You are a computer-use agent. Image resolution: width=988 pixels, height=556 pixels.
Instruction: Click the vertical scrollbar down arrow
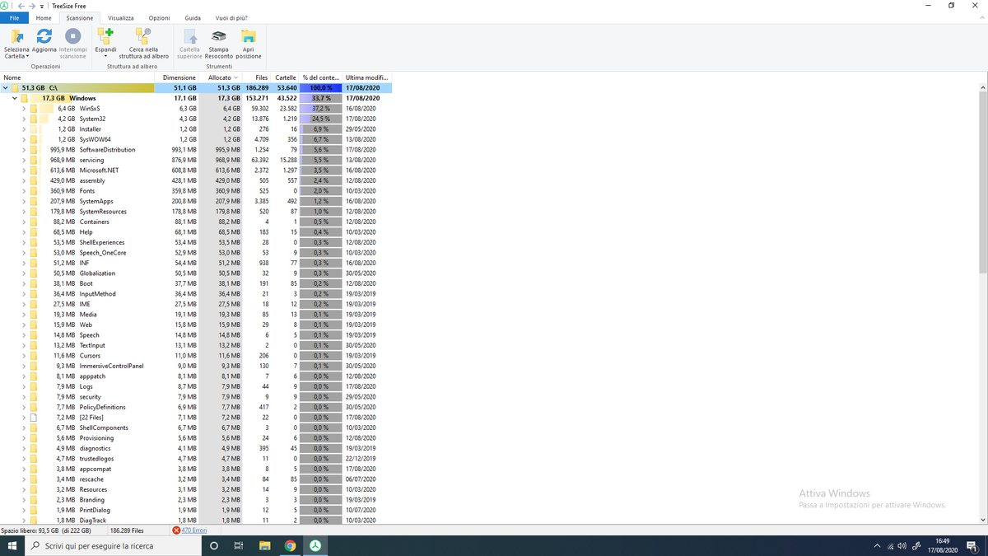coord(982,520)
